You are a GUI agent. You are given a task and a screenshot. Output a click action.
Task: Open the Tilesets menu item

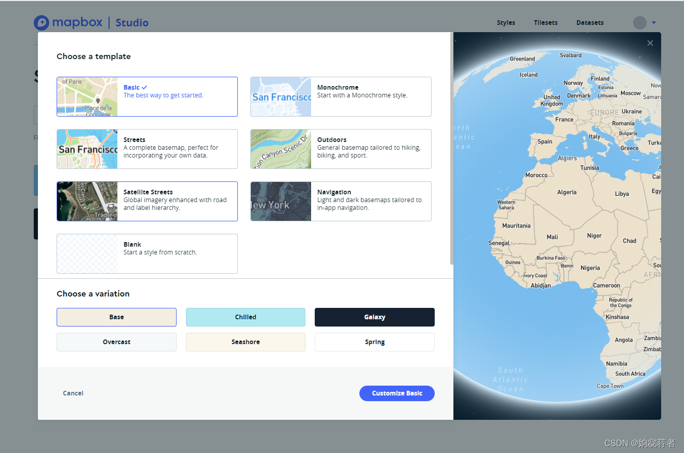(546, 23)
